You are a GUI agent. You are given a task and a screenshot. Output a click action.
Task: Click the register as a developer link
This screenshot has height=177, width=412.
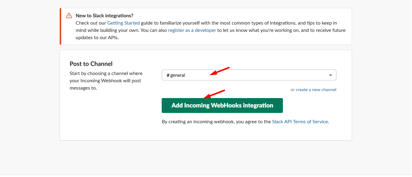(192, 30)
